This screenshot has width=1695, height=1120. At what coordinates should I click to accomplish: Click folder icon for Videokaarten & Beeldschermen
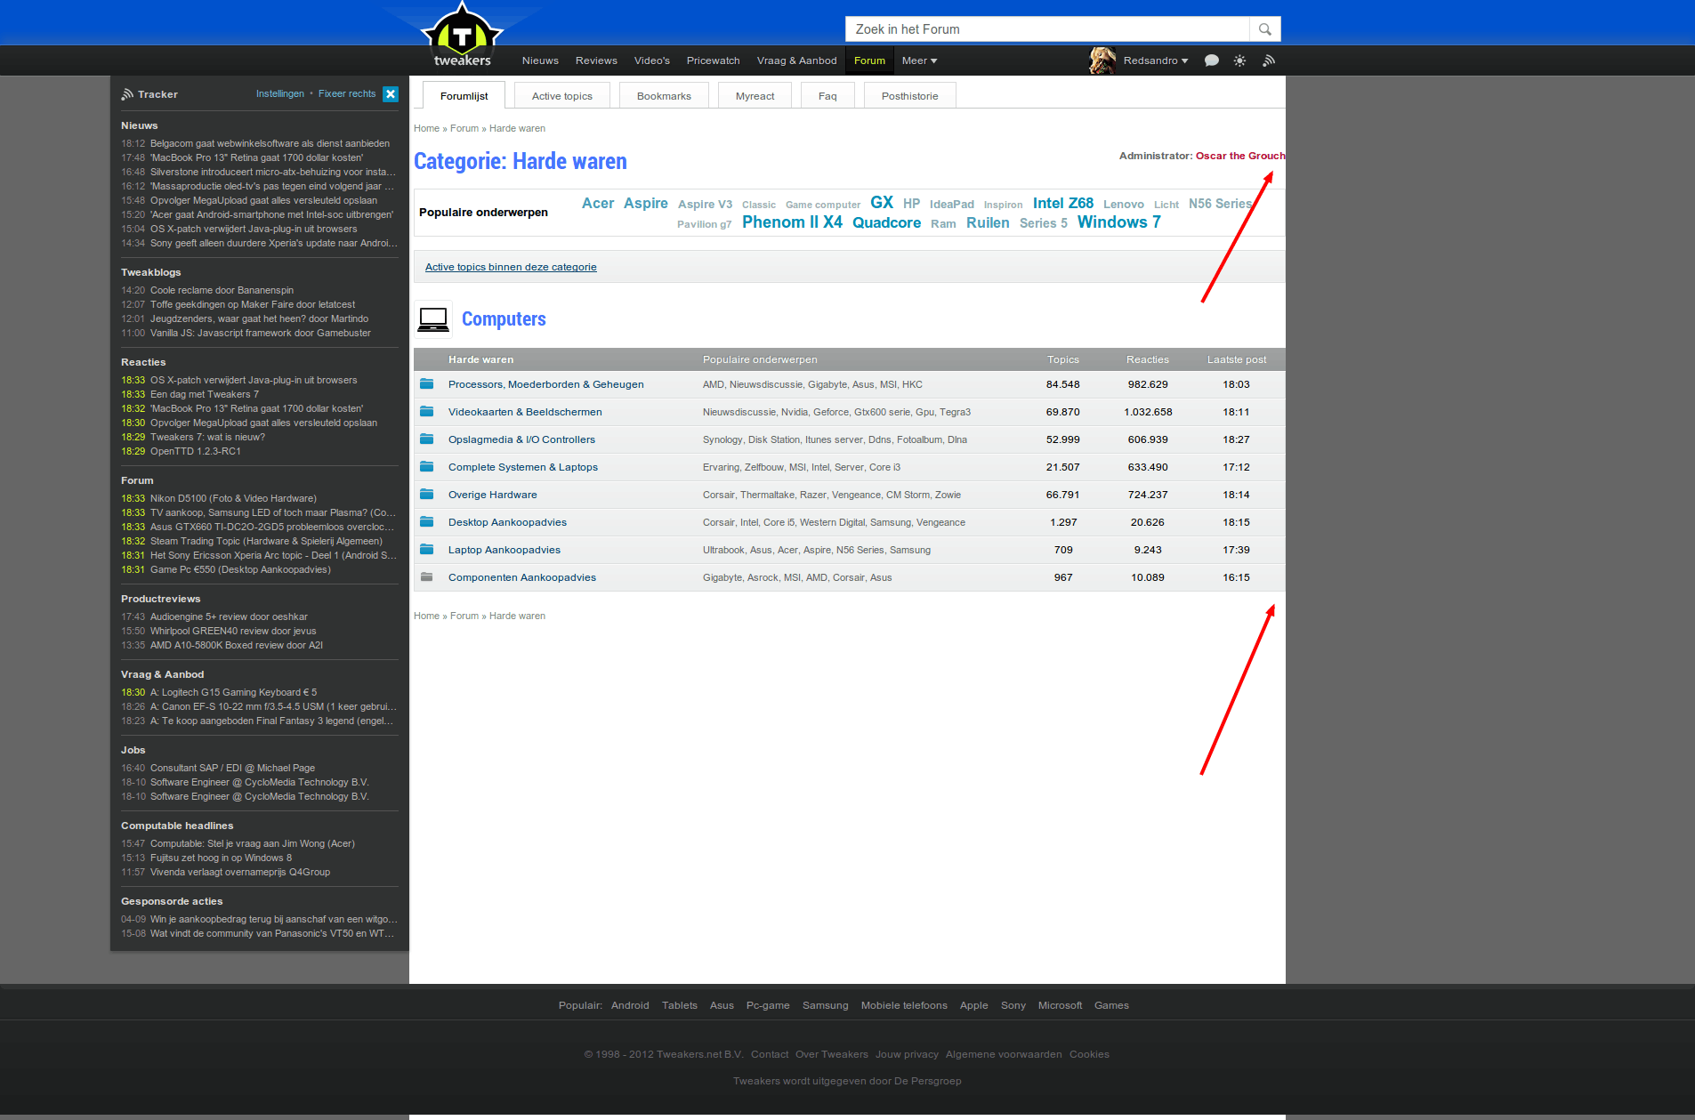coord(427,412)
